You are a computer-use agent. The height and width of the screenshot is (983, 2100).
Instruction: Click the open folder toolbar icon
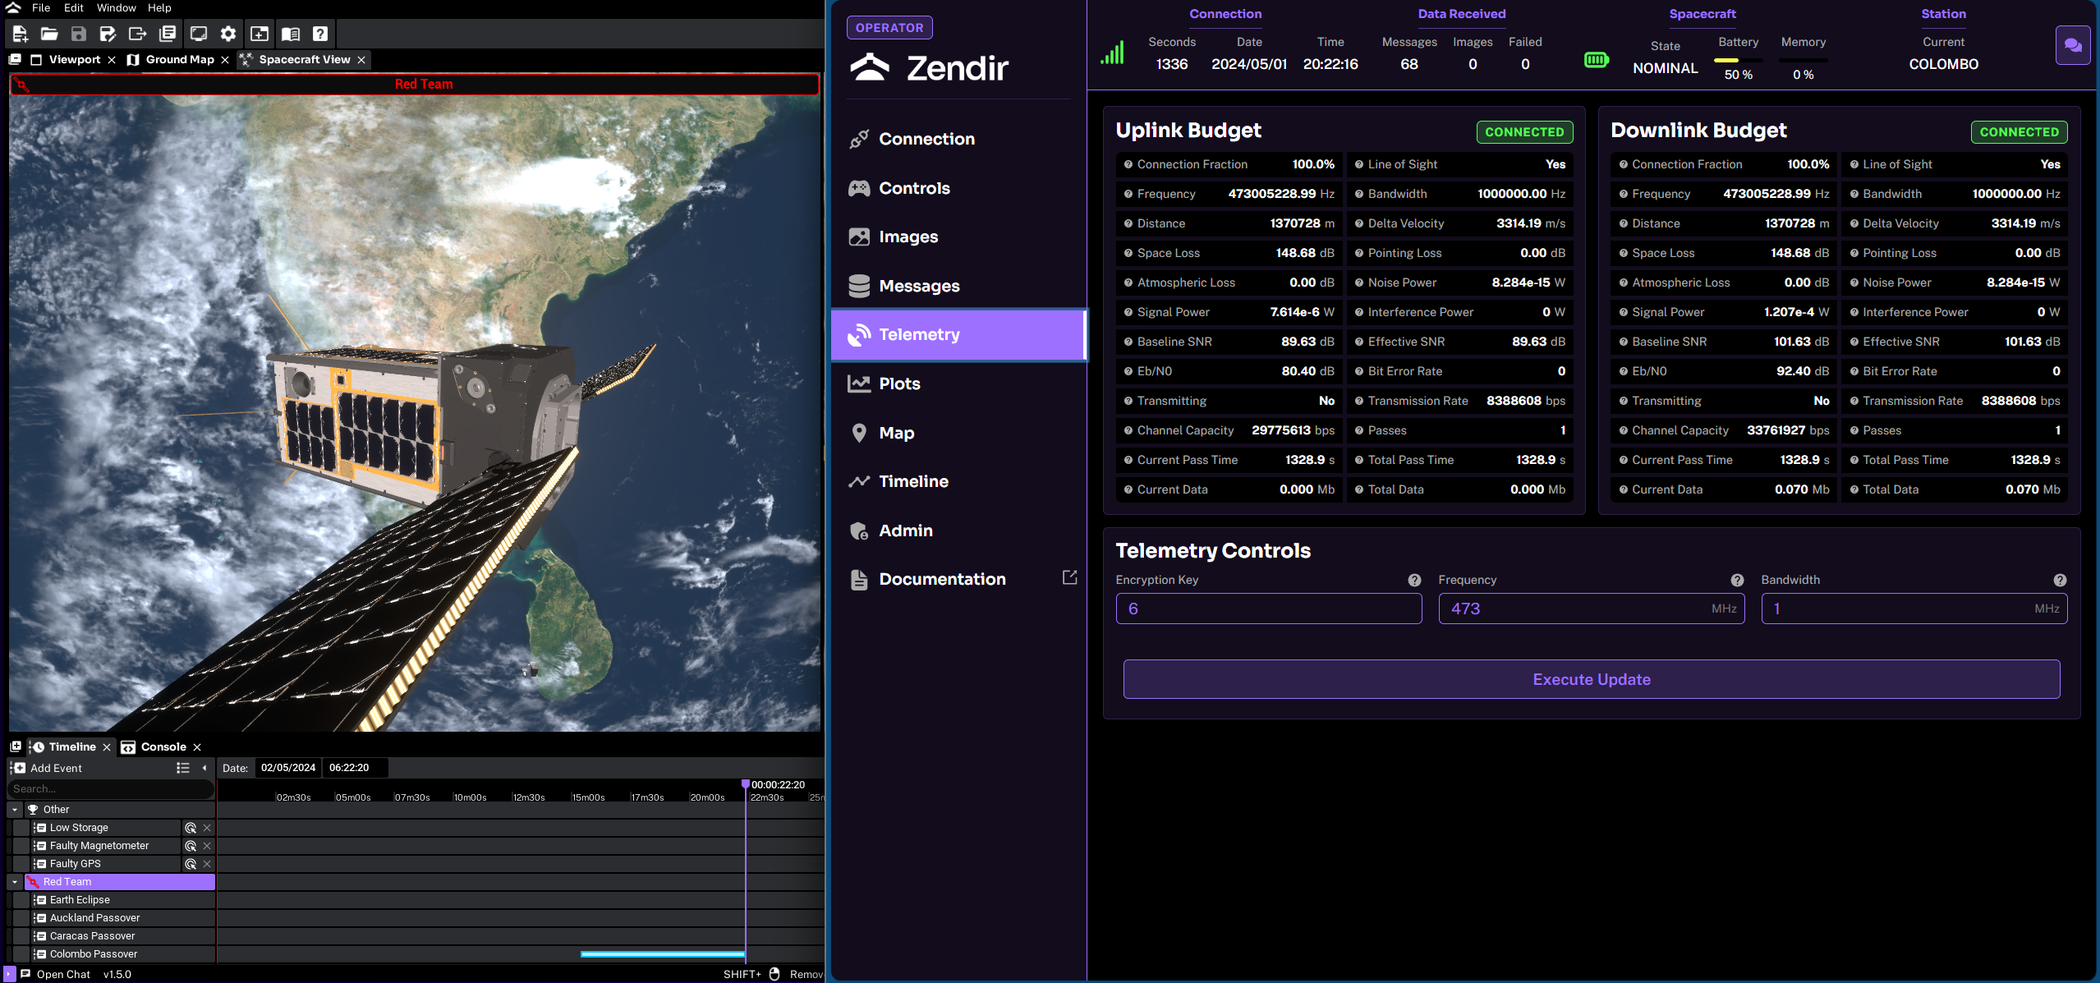(49, 34)
